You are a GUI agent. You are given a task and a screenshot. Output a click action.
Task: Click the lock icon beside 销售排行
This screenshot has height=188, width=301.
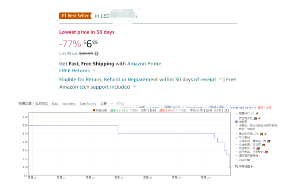257,114
